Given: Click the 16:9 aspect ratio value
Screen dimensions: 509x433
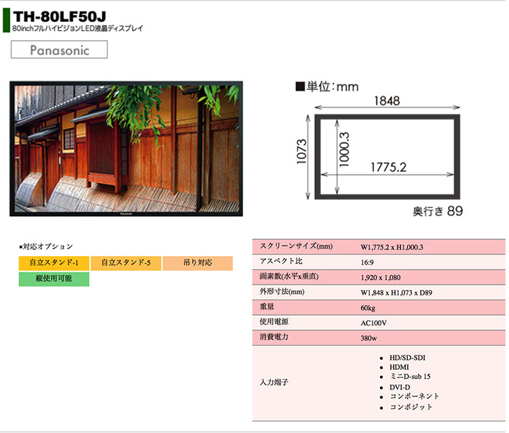Looking at the screenshot, I should (x=367, y=262).
